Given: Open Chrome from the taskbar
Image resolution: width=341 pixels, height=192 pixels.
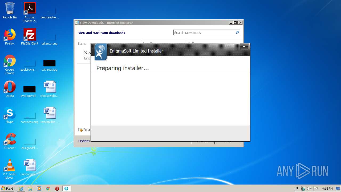Looking at the screenshot, I should pos(48,189).
